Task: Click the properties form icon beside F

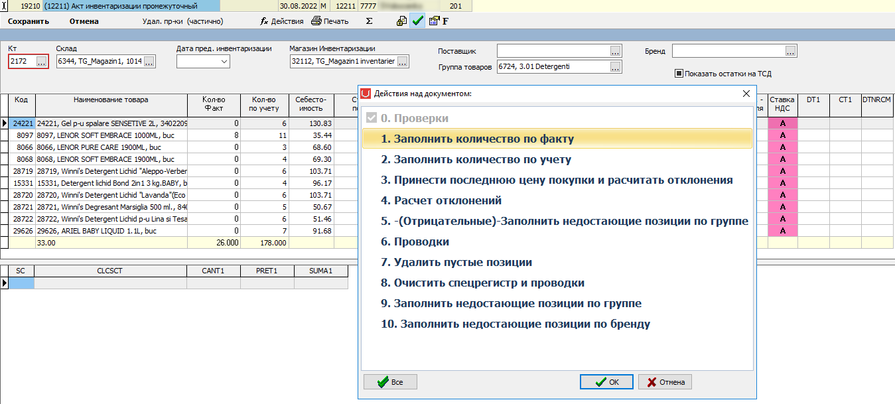Action: click(x=434, y=21)
